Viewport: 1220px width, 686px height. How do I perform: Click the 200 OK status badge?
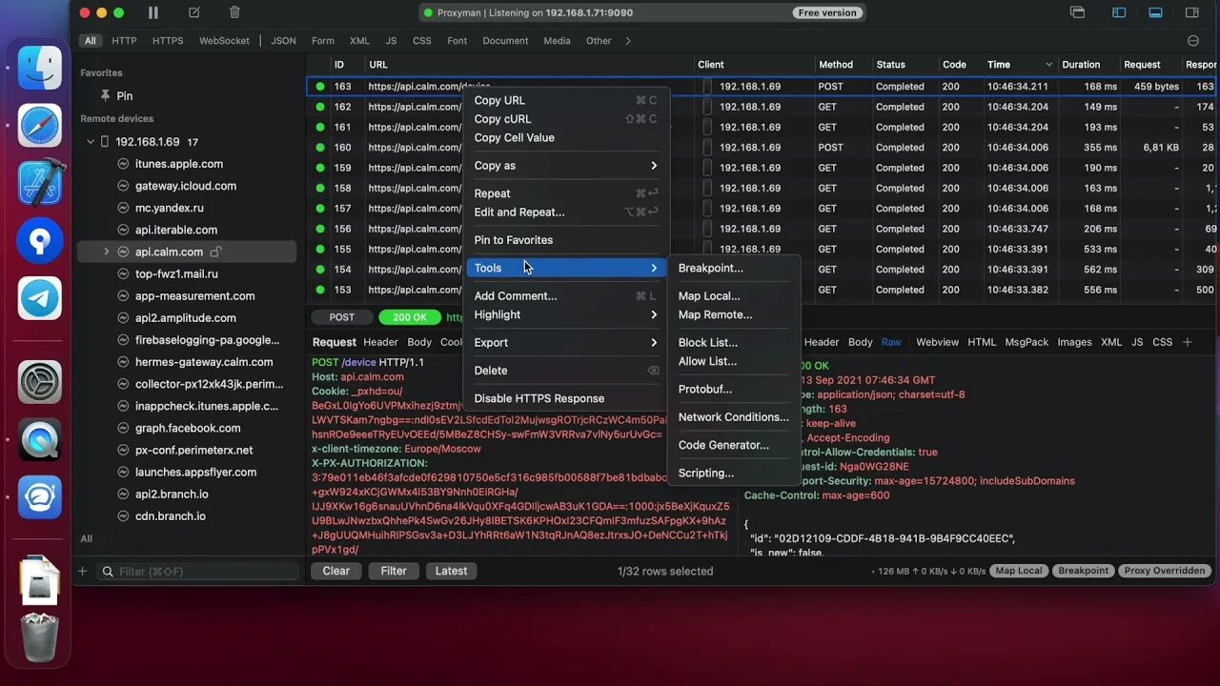410,317
